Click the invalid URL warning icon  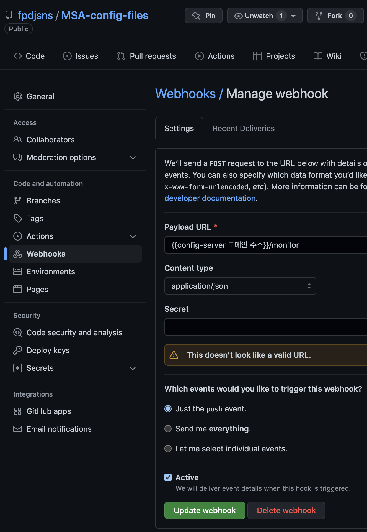coord(174,355)
